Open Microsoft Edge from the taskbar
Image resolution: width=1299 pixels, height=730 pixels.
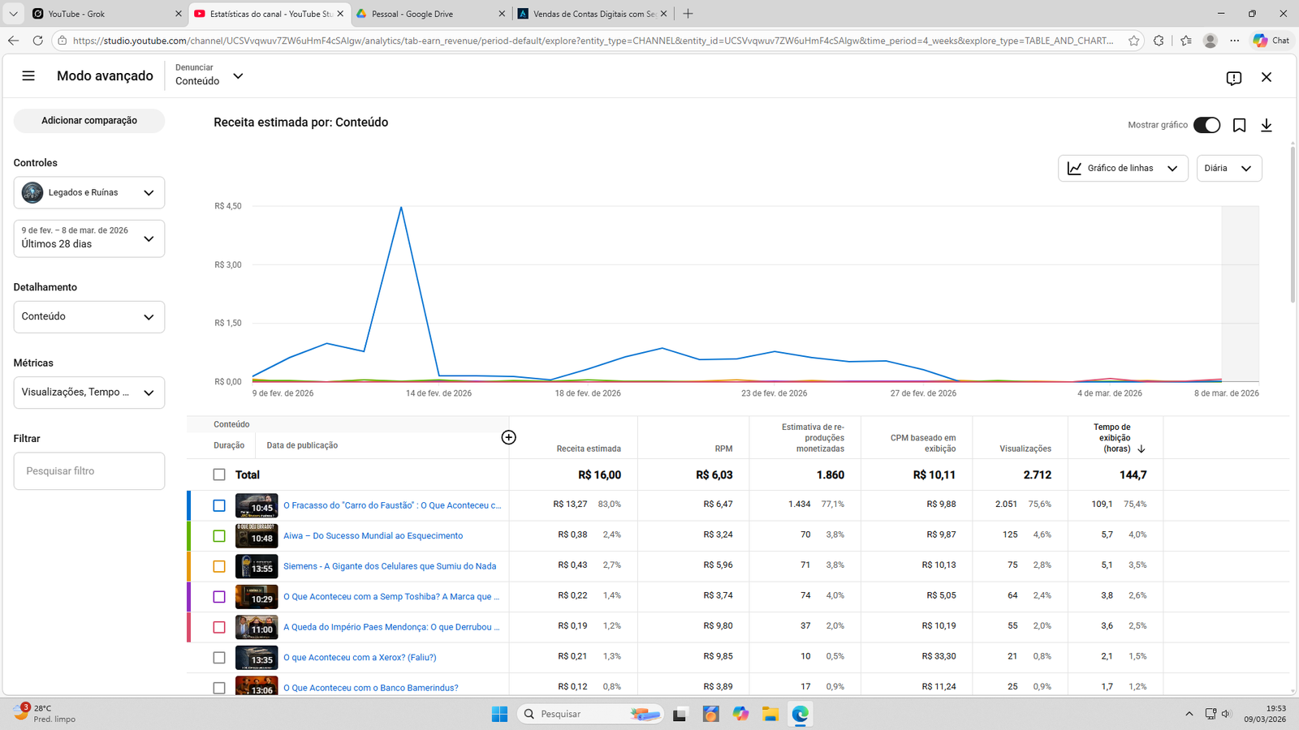800,714
